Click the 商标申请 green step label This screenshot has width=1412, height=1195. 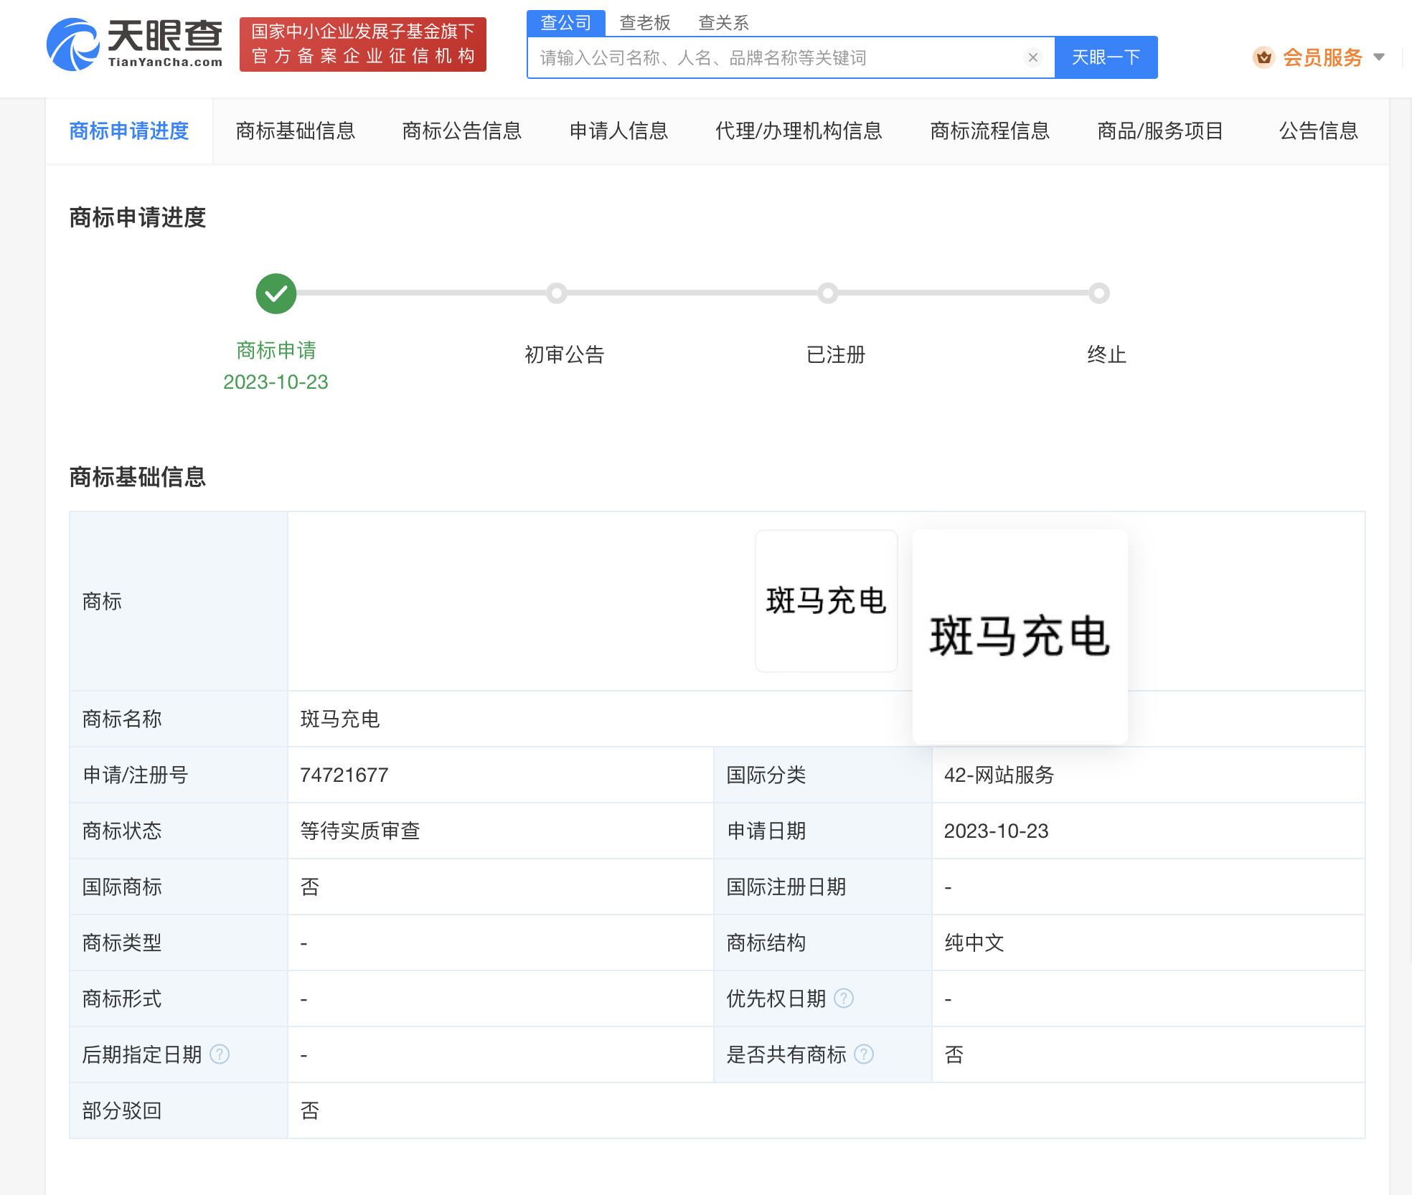point(276,350)
